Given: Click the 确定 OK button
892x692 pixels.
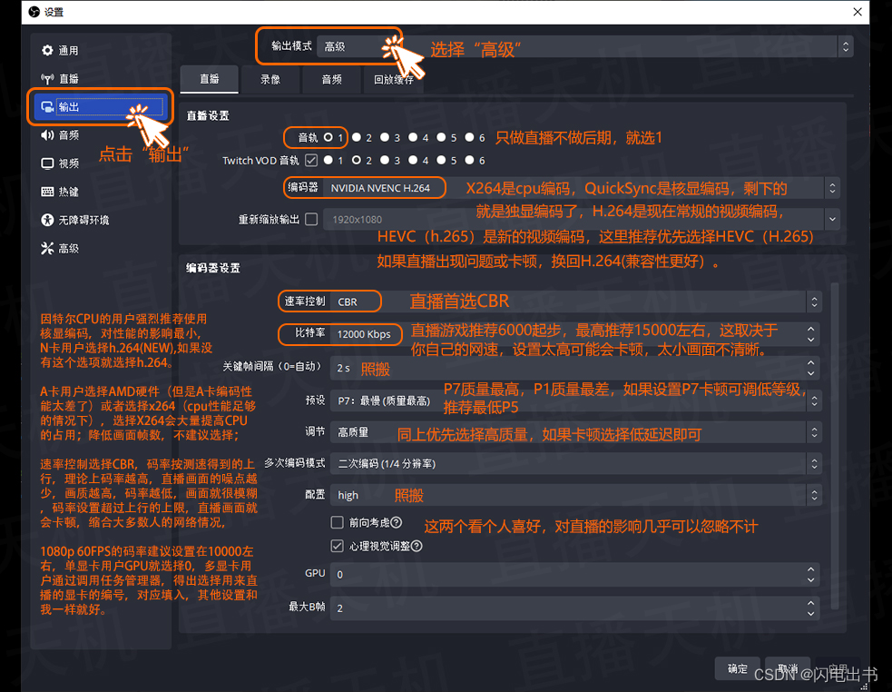Looking at the screenshot, I should click(738, 668).
